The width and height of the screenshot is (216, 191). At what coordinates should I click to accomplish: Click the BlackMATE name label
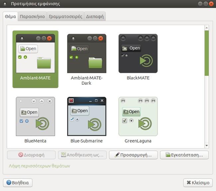138,78
